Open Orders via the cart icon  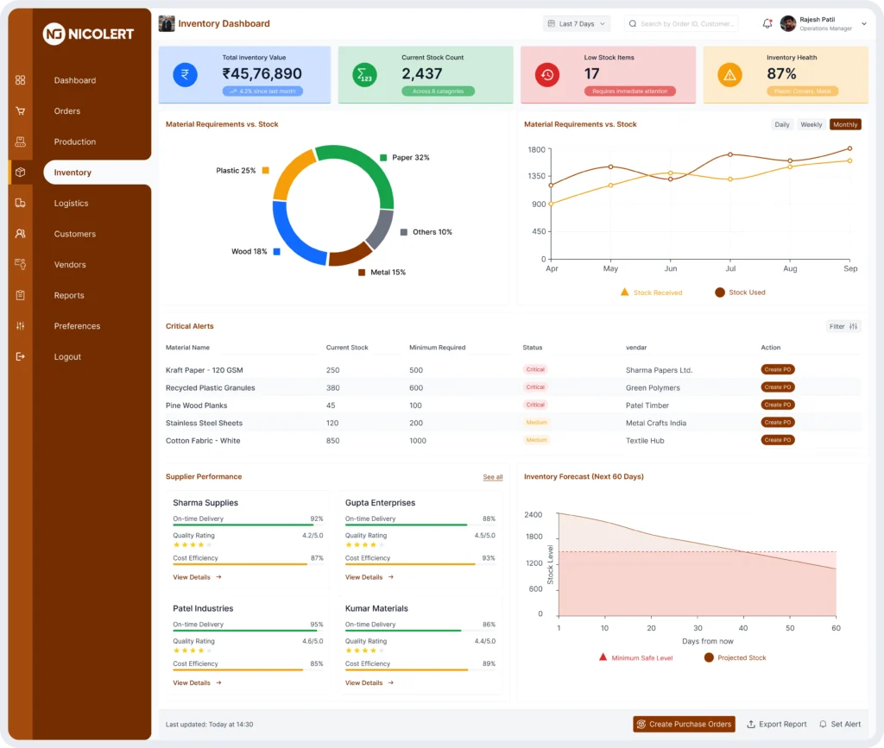pyautogui.click(x=21, y=111)
